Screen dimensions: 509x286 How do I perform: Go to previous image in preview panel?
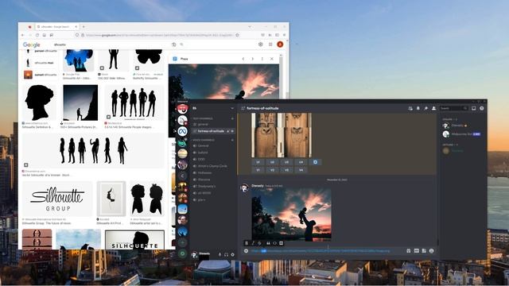[x=243, y=59]
